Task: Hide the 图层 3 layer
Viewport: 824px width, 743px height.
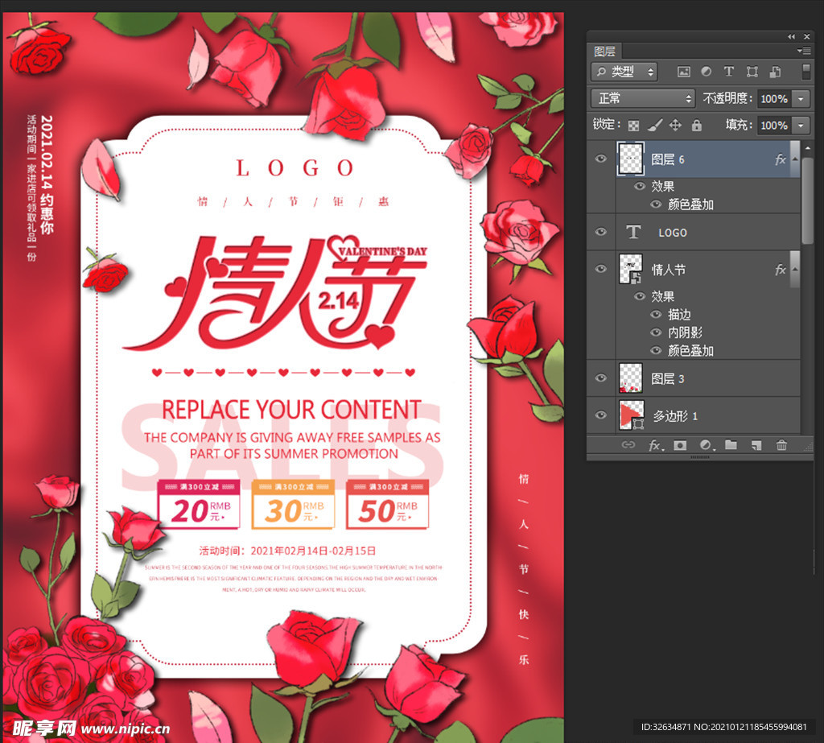Action: tap(600, 378)
